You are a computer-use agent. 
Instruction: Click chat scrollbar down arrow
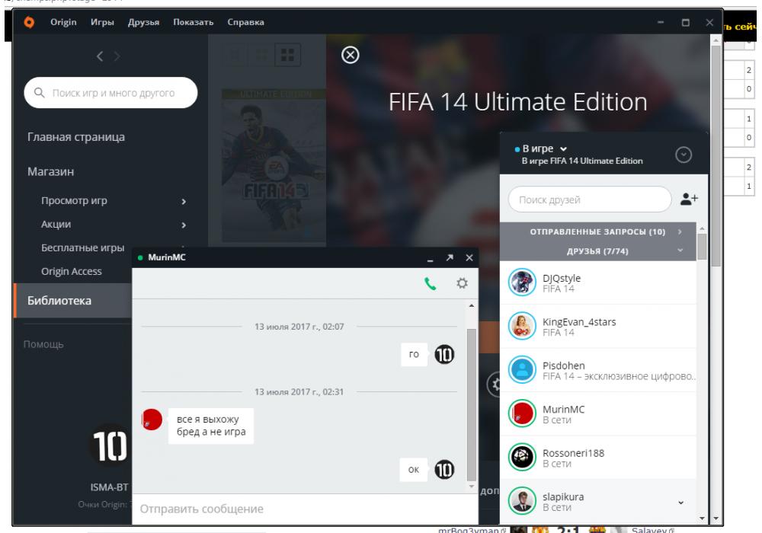coord(472,487)
